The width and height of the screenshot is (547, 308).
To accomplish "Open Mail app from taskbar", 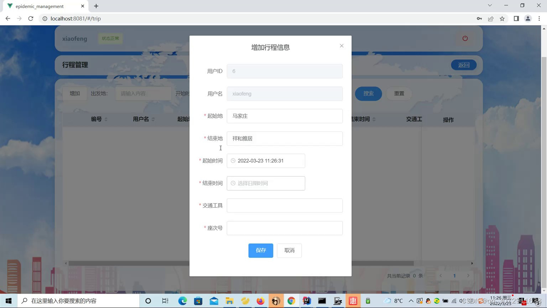I will (214, 301).
